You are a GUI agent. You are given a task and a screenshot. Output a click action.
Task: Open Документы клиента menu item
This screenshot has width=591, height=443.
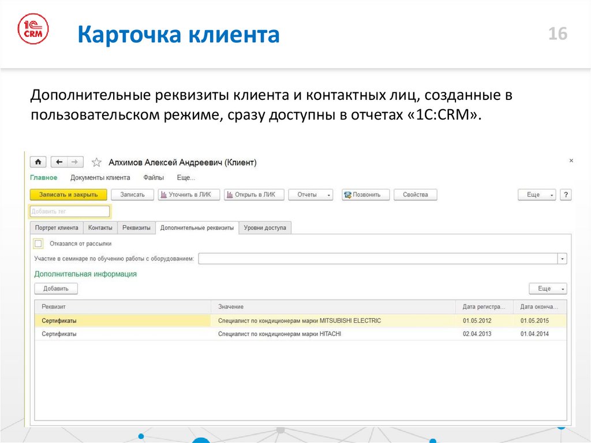tap(100, 177)
